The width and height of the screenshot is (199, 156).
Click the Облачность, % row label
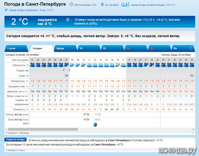(x=20, y=65)
